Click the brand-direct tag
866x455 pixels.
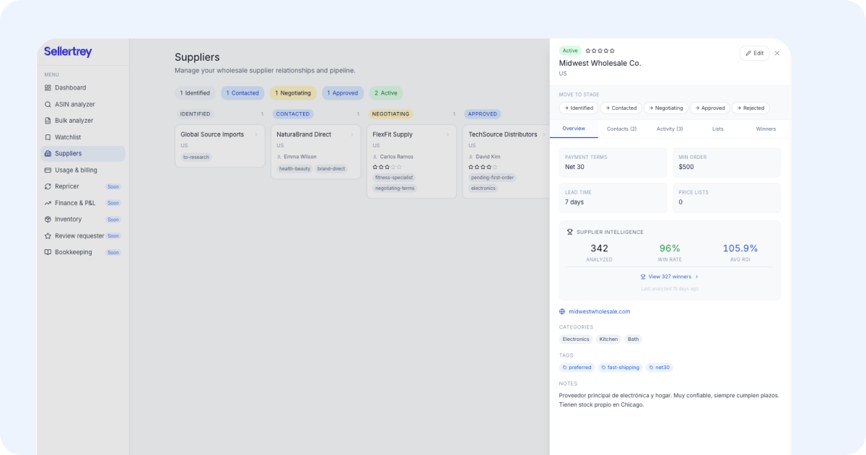(x=331, y=168)
